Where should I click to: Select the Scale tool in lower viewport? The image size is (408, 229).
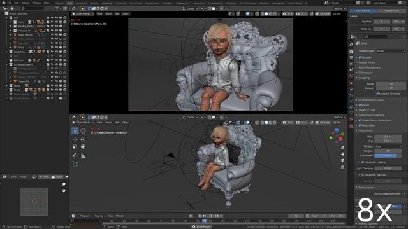point(75,147)
